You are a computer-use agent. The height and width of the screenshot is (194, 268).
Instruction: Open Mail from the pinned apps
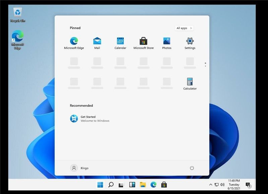[x=97, y=41]
